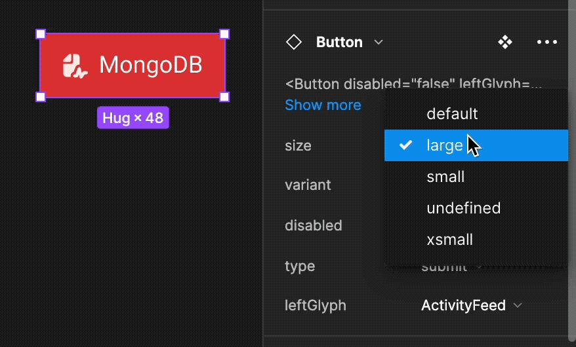The image size is (576, 347).
Task: Open the three-dot more options menu
Action: [x=546, y=43]
